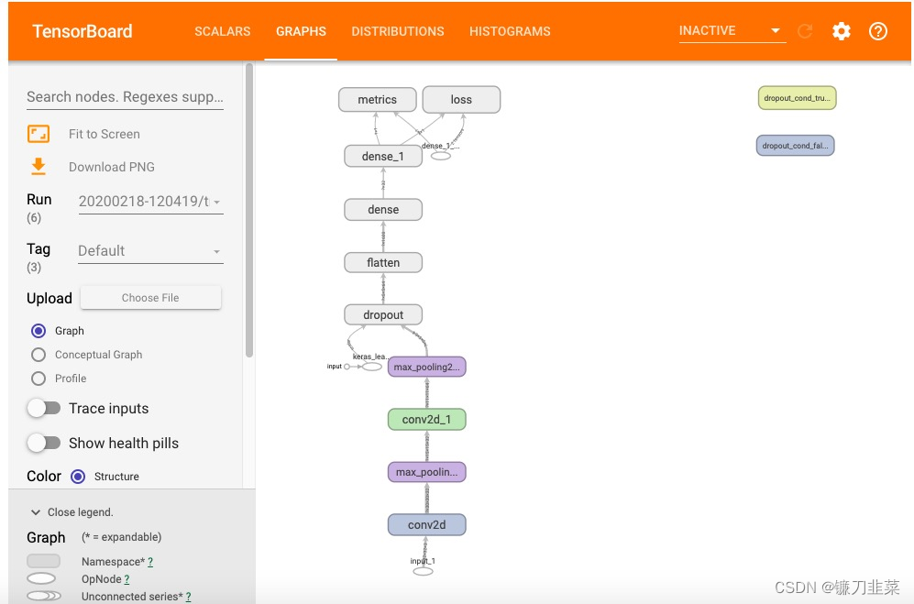914x604 pixels.
Task: Click the Choose File upload button
Action: (x=150, y=297)
